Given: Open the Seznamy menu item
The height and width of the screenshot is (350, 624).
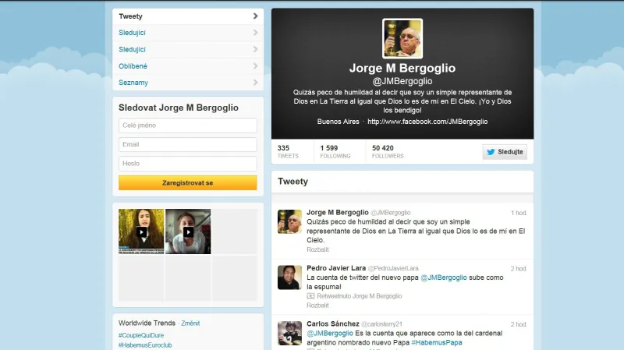Looking at the screenshot, I should tap(133, 83).
